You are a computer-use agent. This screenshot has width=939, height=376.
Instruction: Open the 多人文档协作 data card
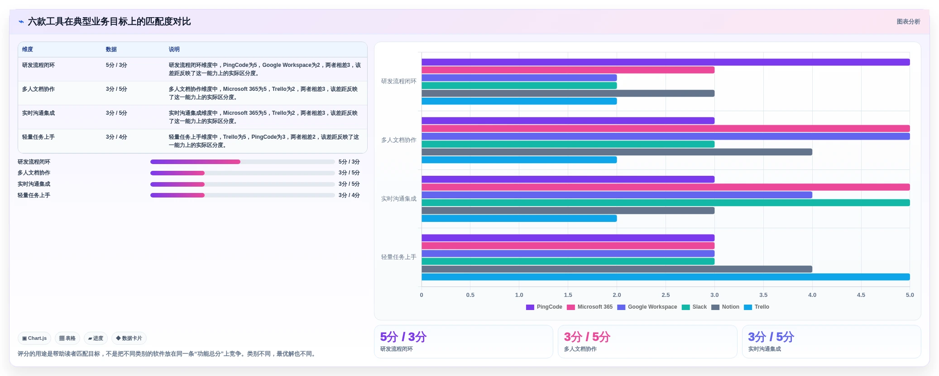[647, 342]
